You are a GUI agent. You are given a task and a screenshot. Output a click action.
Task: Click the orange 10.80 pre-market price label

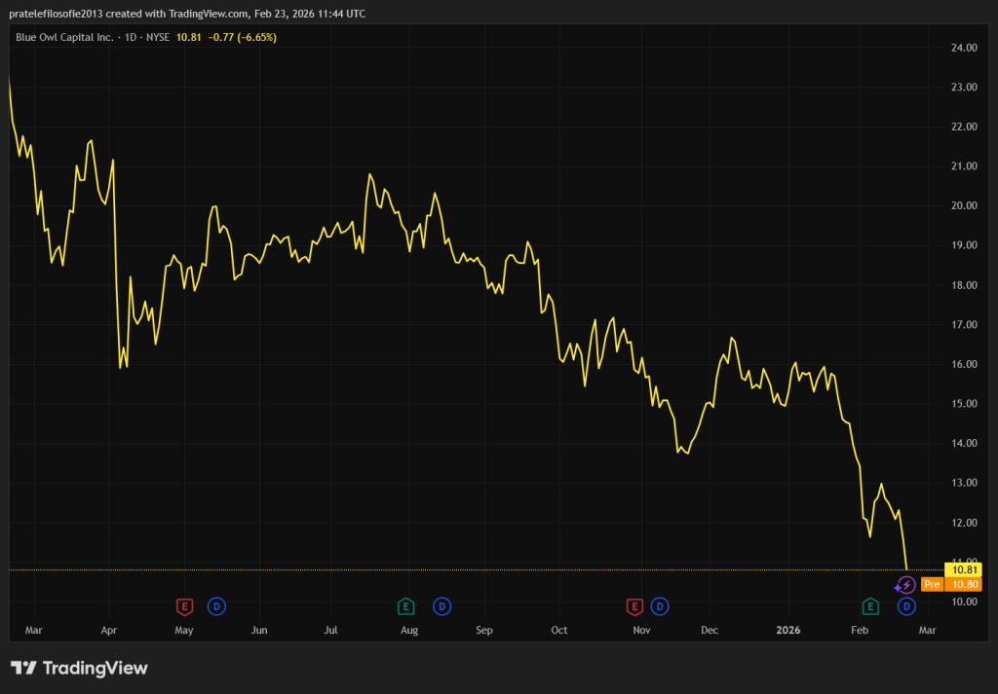[x=963, y=584]
